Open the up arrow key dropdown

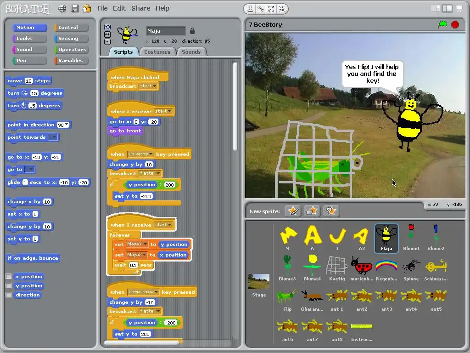click(x=151, y=154)
